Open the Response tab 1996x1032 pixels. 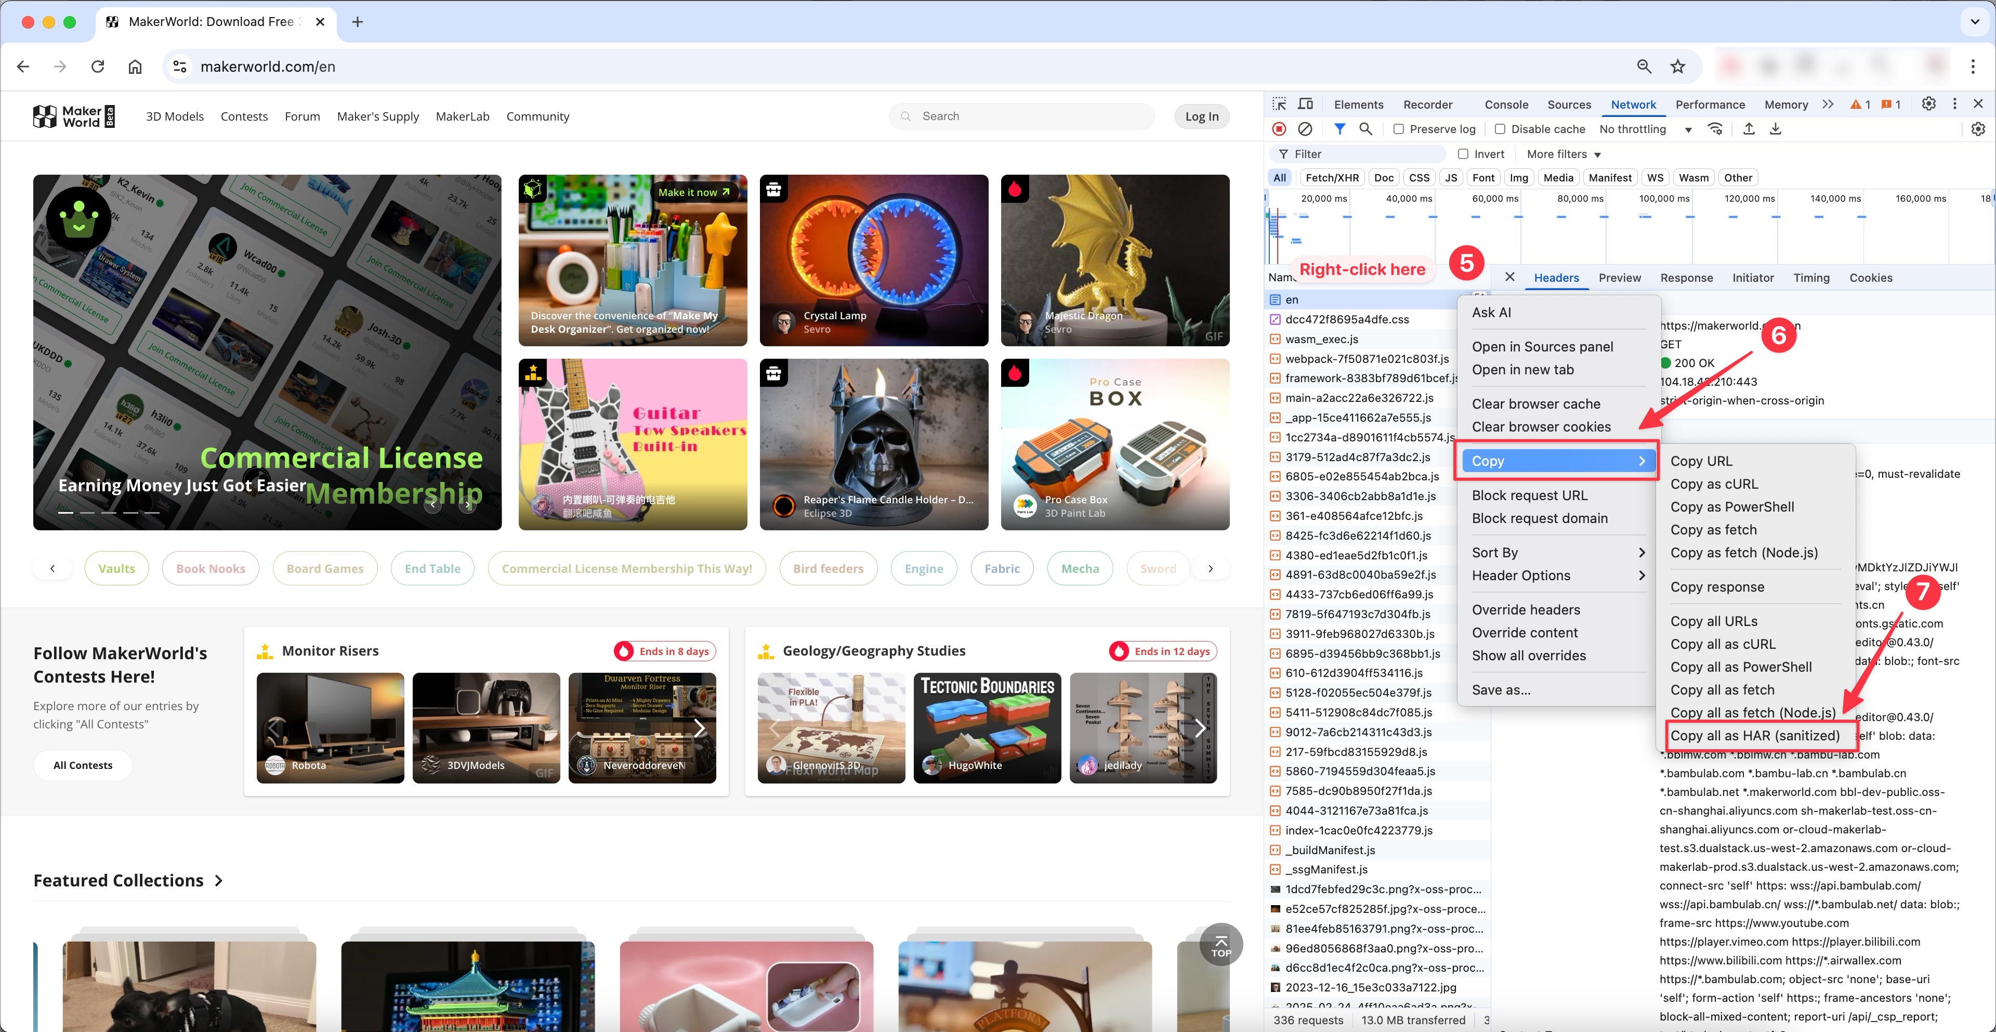(x=1686, y=278)
